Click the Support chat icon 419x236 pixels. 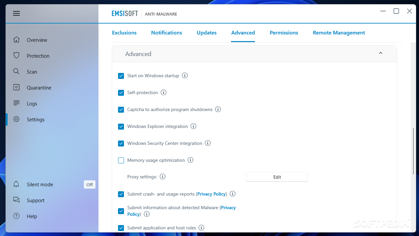coord(17,200)
